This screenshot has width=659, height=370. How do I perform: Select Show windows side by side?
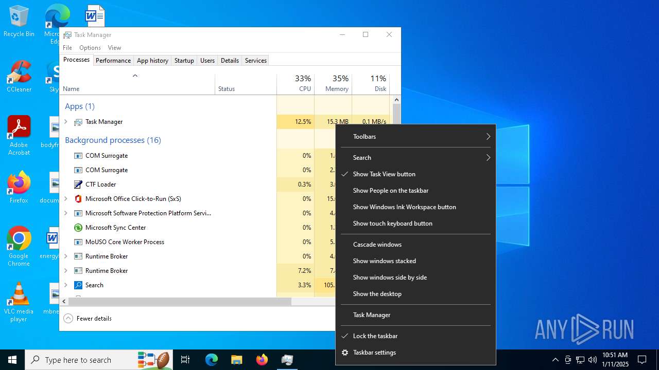pyautogui.click(x=415, y=277)
